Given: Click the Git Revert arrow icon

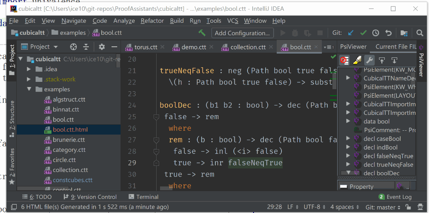Looking at the screenshot, I should 388,33.
